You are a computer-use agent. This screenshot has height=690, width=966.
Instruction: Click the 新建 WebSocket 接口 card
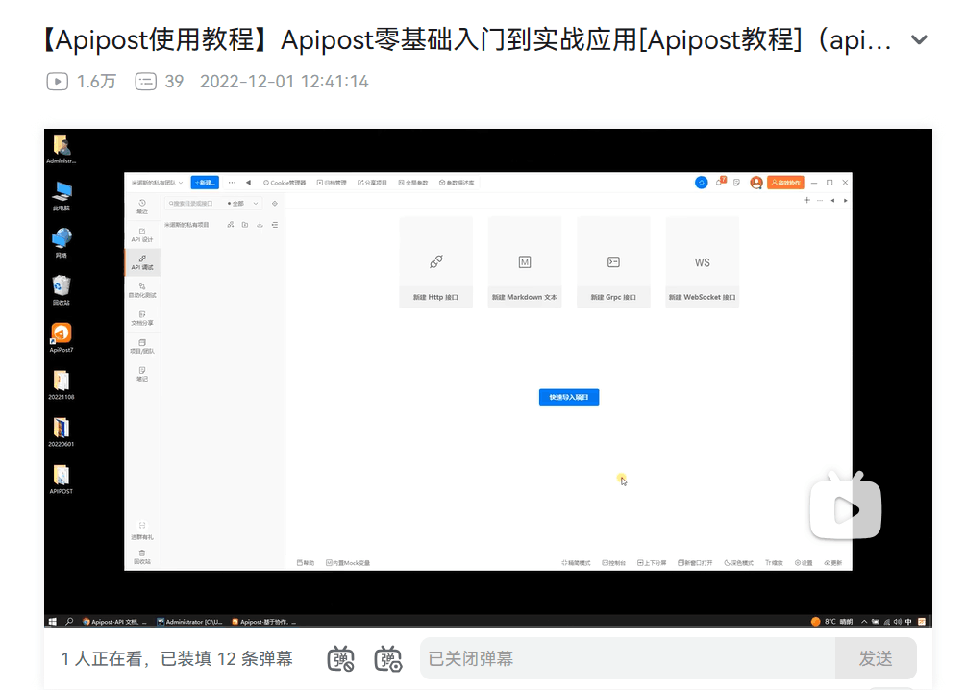(703, 261)
